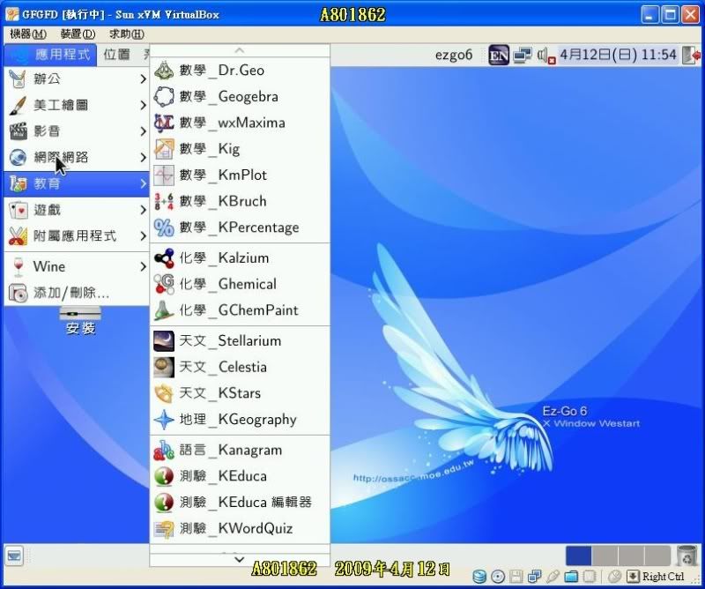This screenshot has height=589, width=705.
Task: Click 添加/刪除... add/remove programs entry
Action: (x=77, y=293)
